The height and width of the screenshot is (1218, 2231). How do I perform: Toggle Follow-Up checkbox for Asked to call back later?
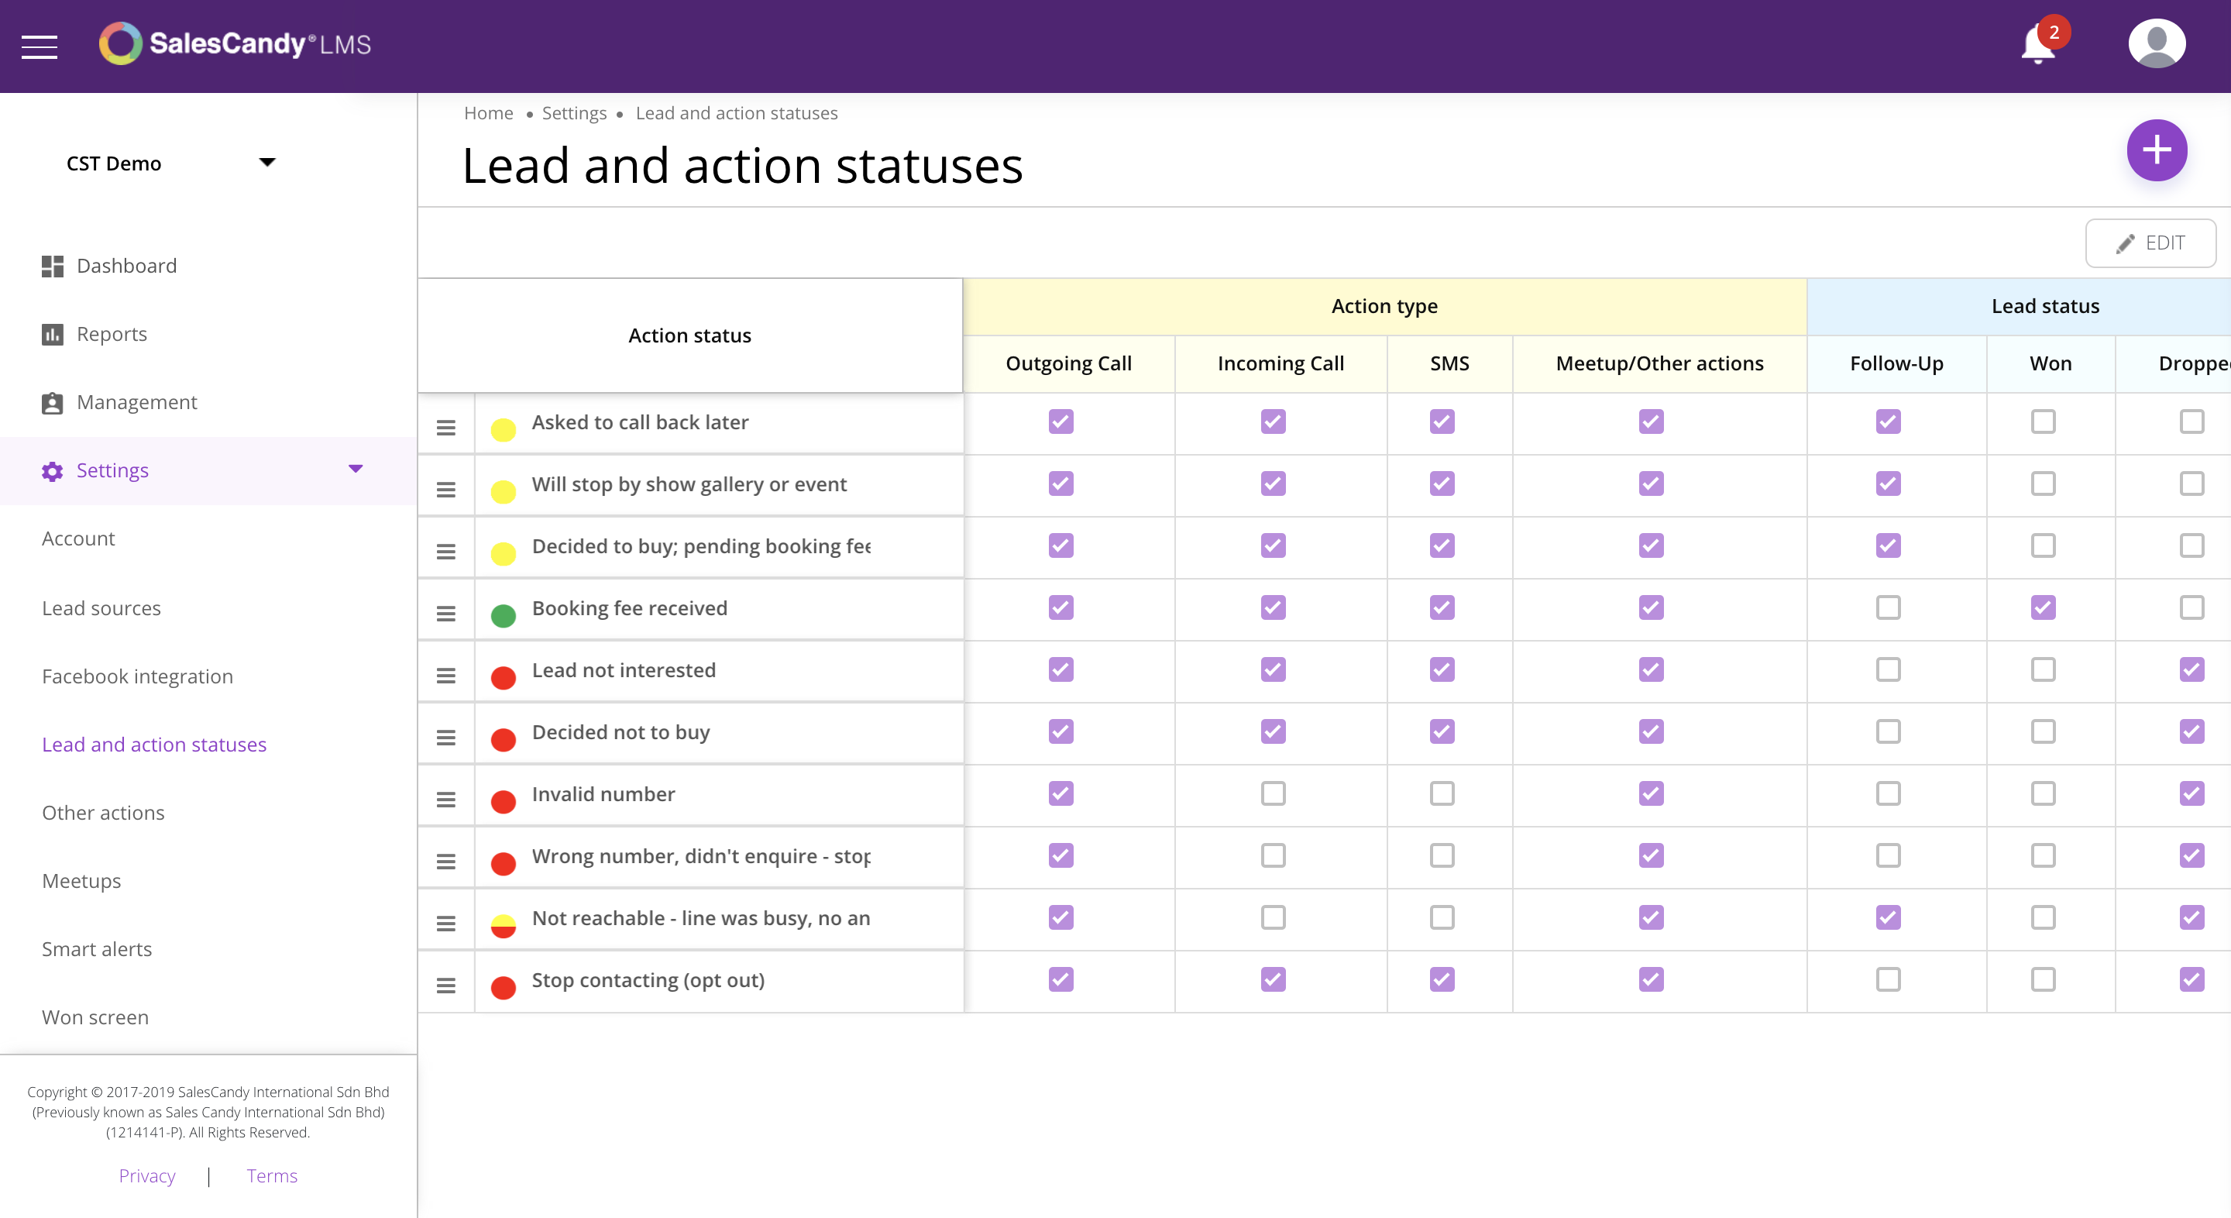[1887, 421]
